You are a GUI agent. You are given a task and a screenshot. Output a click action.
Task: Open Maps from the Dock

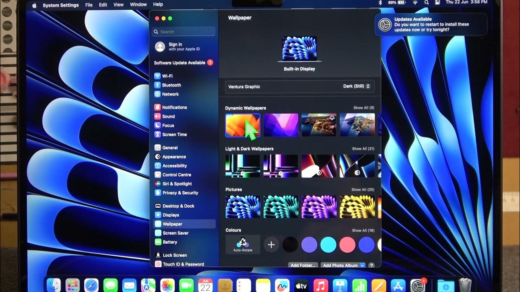pyautogui.click(x=148, y=286)
